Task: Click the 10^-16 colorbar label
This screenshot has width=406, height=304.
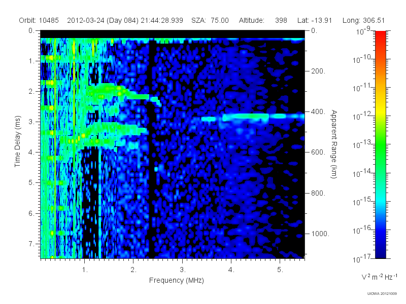Action: click(x=362, y=230)
